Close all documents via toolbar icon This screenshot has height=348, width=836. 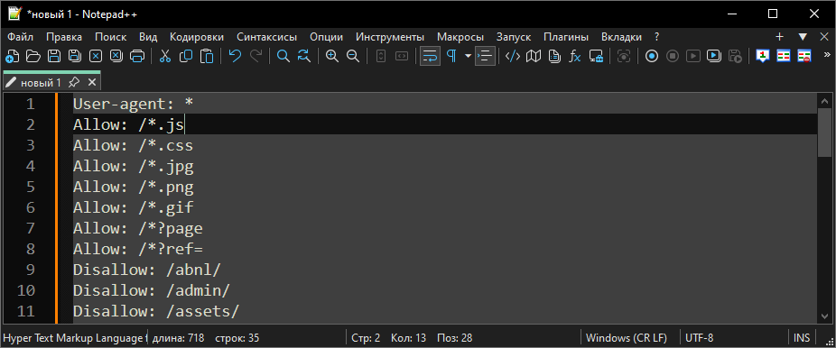coord(116,56)
